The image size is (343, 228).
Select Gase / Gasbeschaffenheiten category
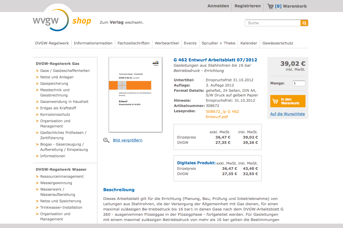tap(65, 71)
